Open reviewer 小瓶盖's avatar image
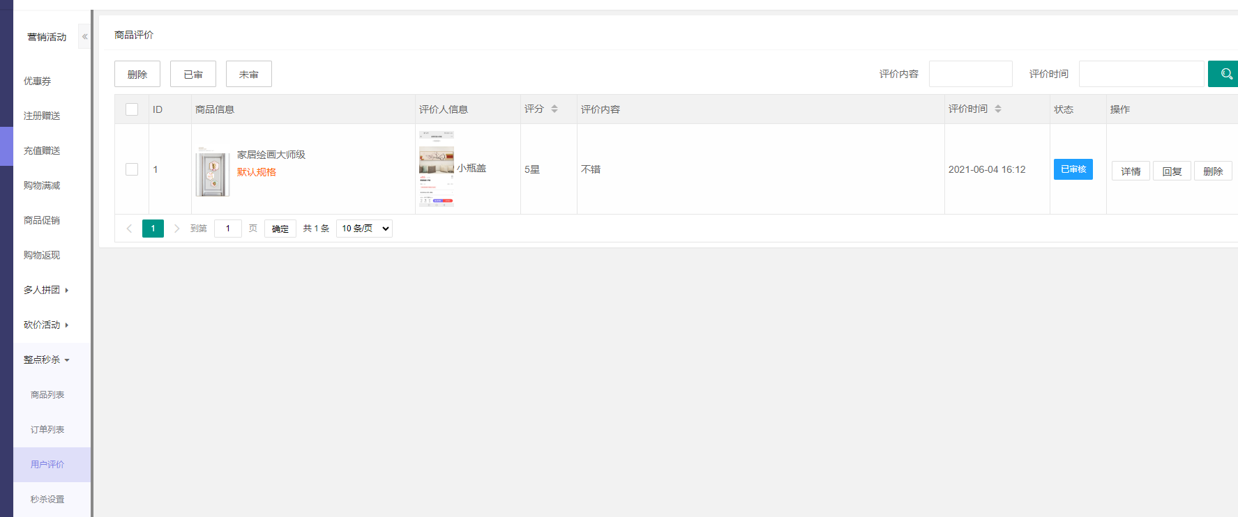This screenshot has height=517, width=1238. click(x=436, y=169)
